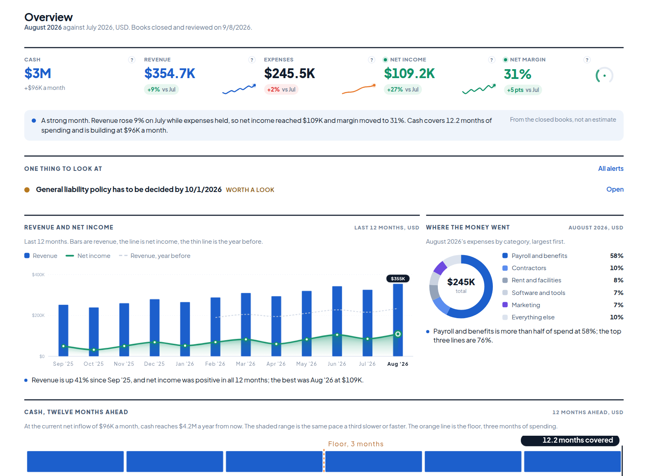Click the WORTH A LOOK tag
The image size is (648, 476).
click(x=250, y=190)
